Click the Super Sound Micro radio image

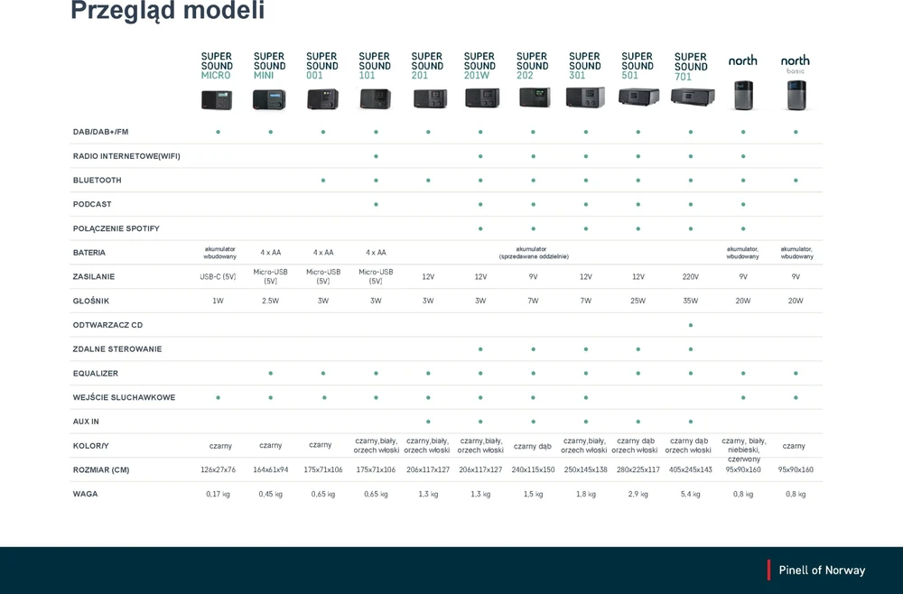pyautogui.click(x=217, y=99)
